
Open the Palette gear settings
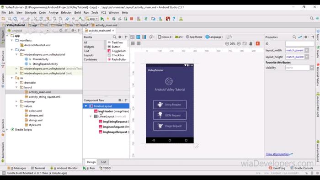pos(120,37)
